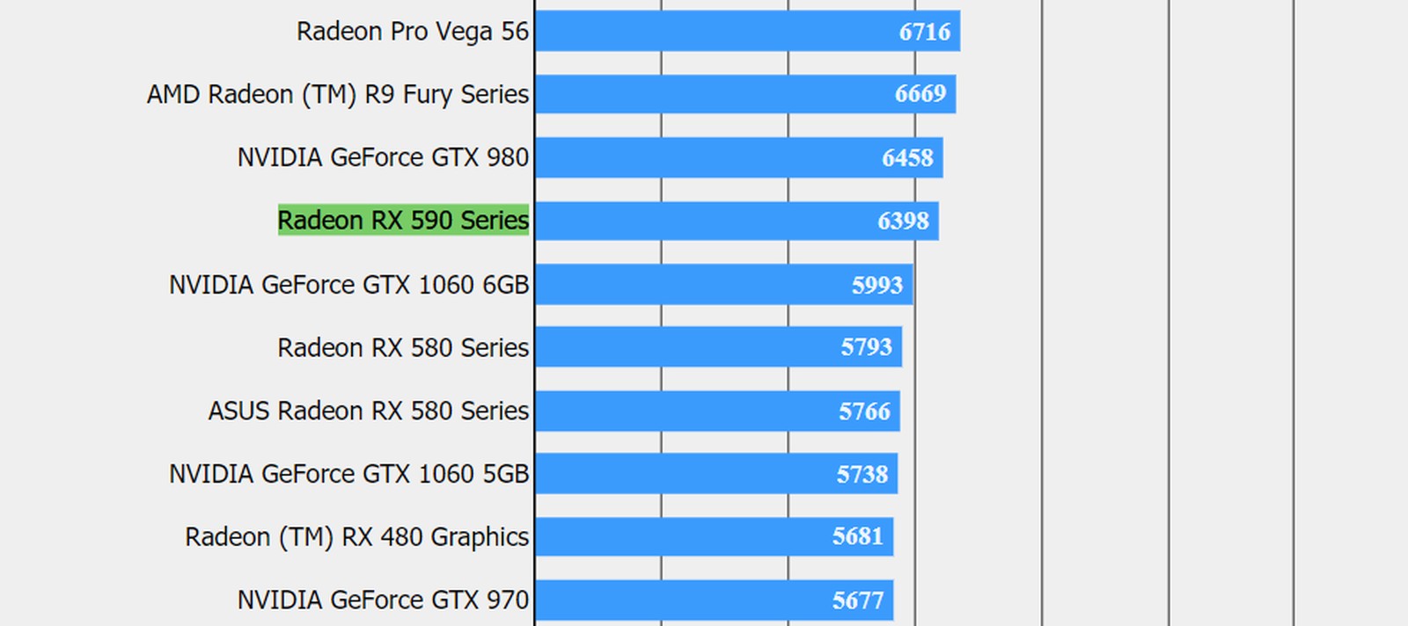The width and height of the screenshot is (1408, 626).
Task: Click the bar showing score 5793
Action: coord(718,347)
